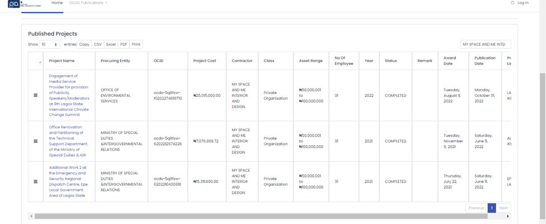The height and width of the screenshot is (224, 546).
Task: Open Office Renovation and Partitioning project link
Action: (68, 141)
